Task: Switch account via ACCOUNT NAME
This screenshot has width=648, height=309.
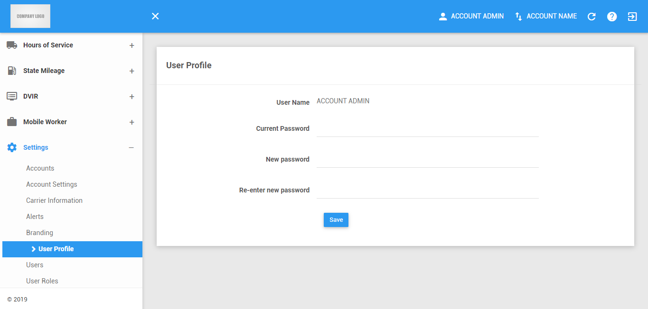Action: tap(546, 16)
